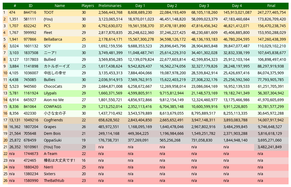Select team name ChocoCats
Screen dimensions: 291x187
[x=53, y=86]
